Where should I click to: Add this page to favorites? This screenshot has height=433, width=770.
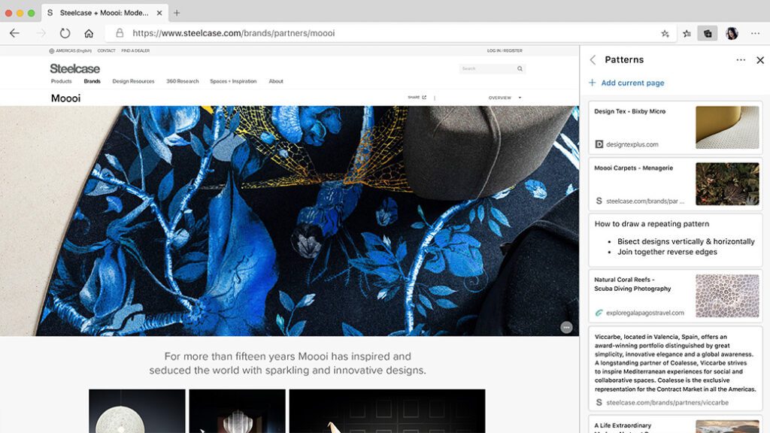point(665,33)
